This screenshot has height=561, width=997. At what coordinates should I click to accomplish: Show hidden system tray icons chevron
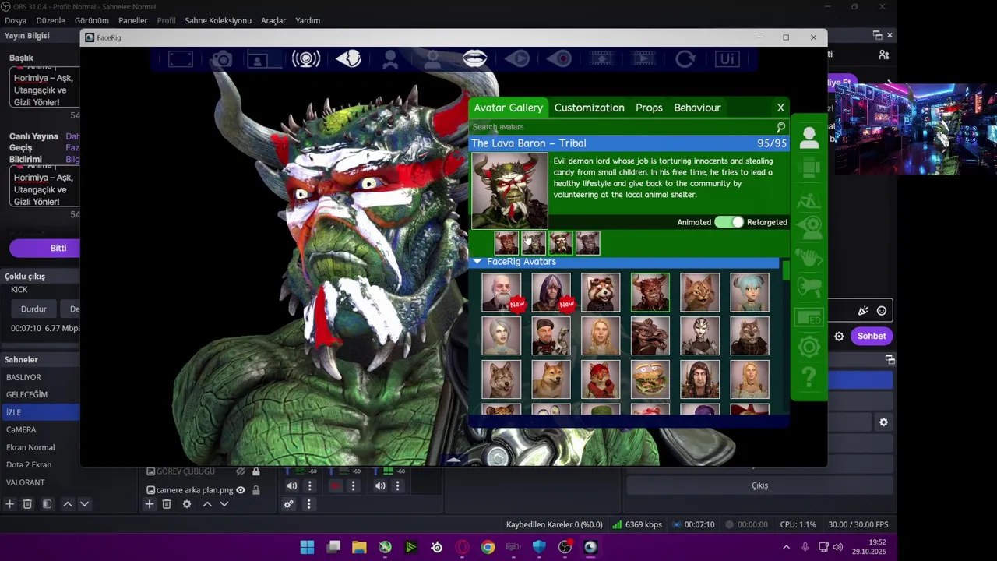point(786,547)
